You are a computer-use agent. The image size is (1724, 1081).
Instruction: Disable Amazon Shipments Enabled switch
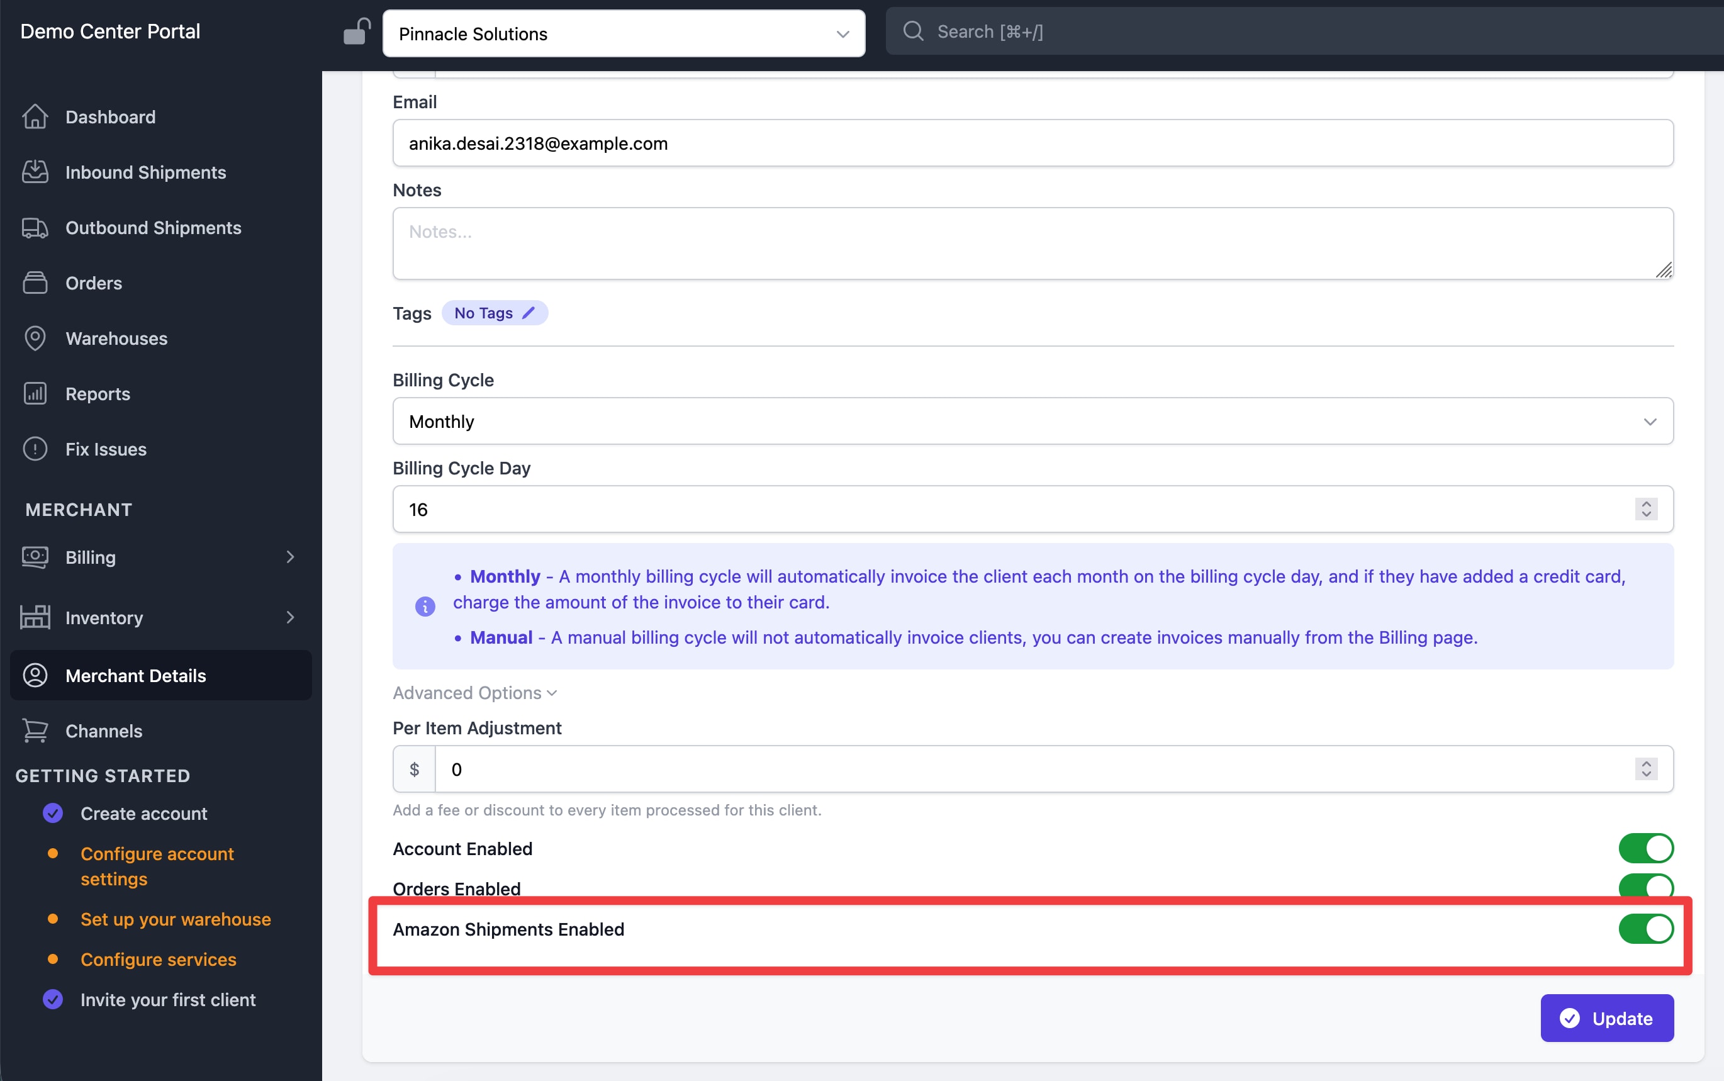point(1646,929)
